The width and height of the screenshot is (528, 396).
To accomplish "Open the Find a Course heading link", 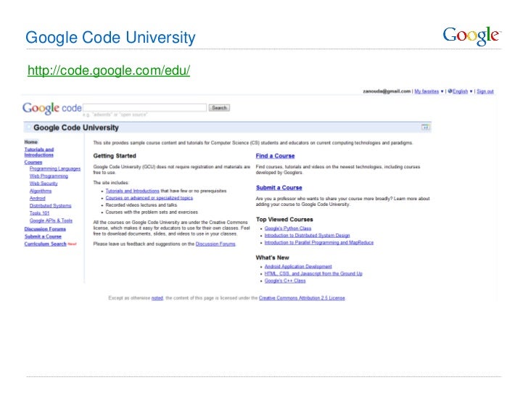I will (x=276, y=156).
